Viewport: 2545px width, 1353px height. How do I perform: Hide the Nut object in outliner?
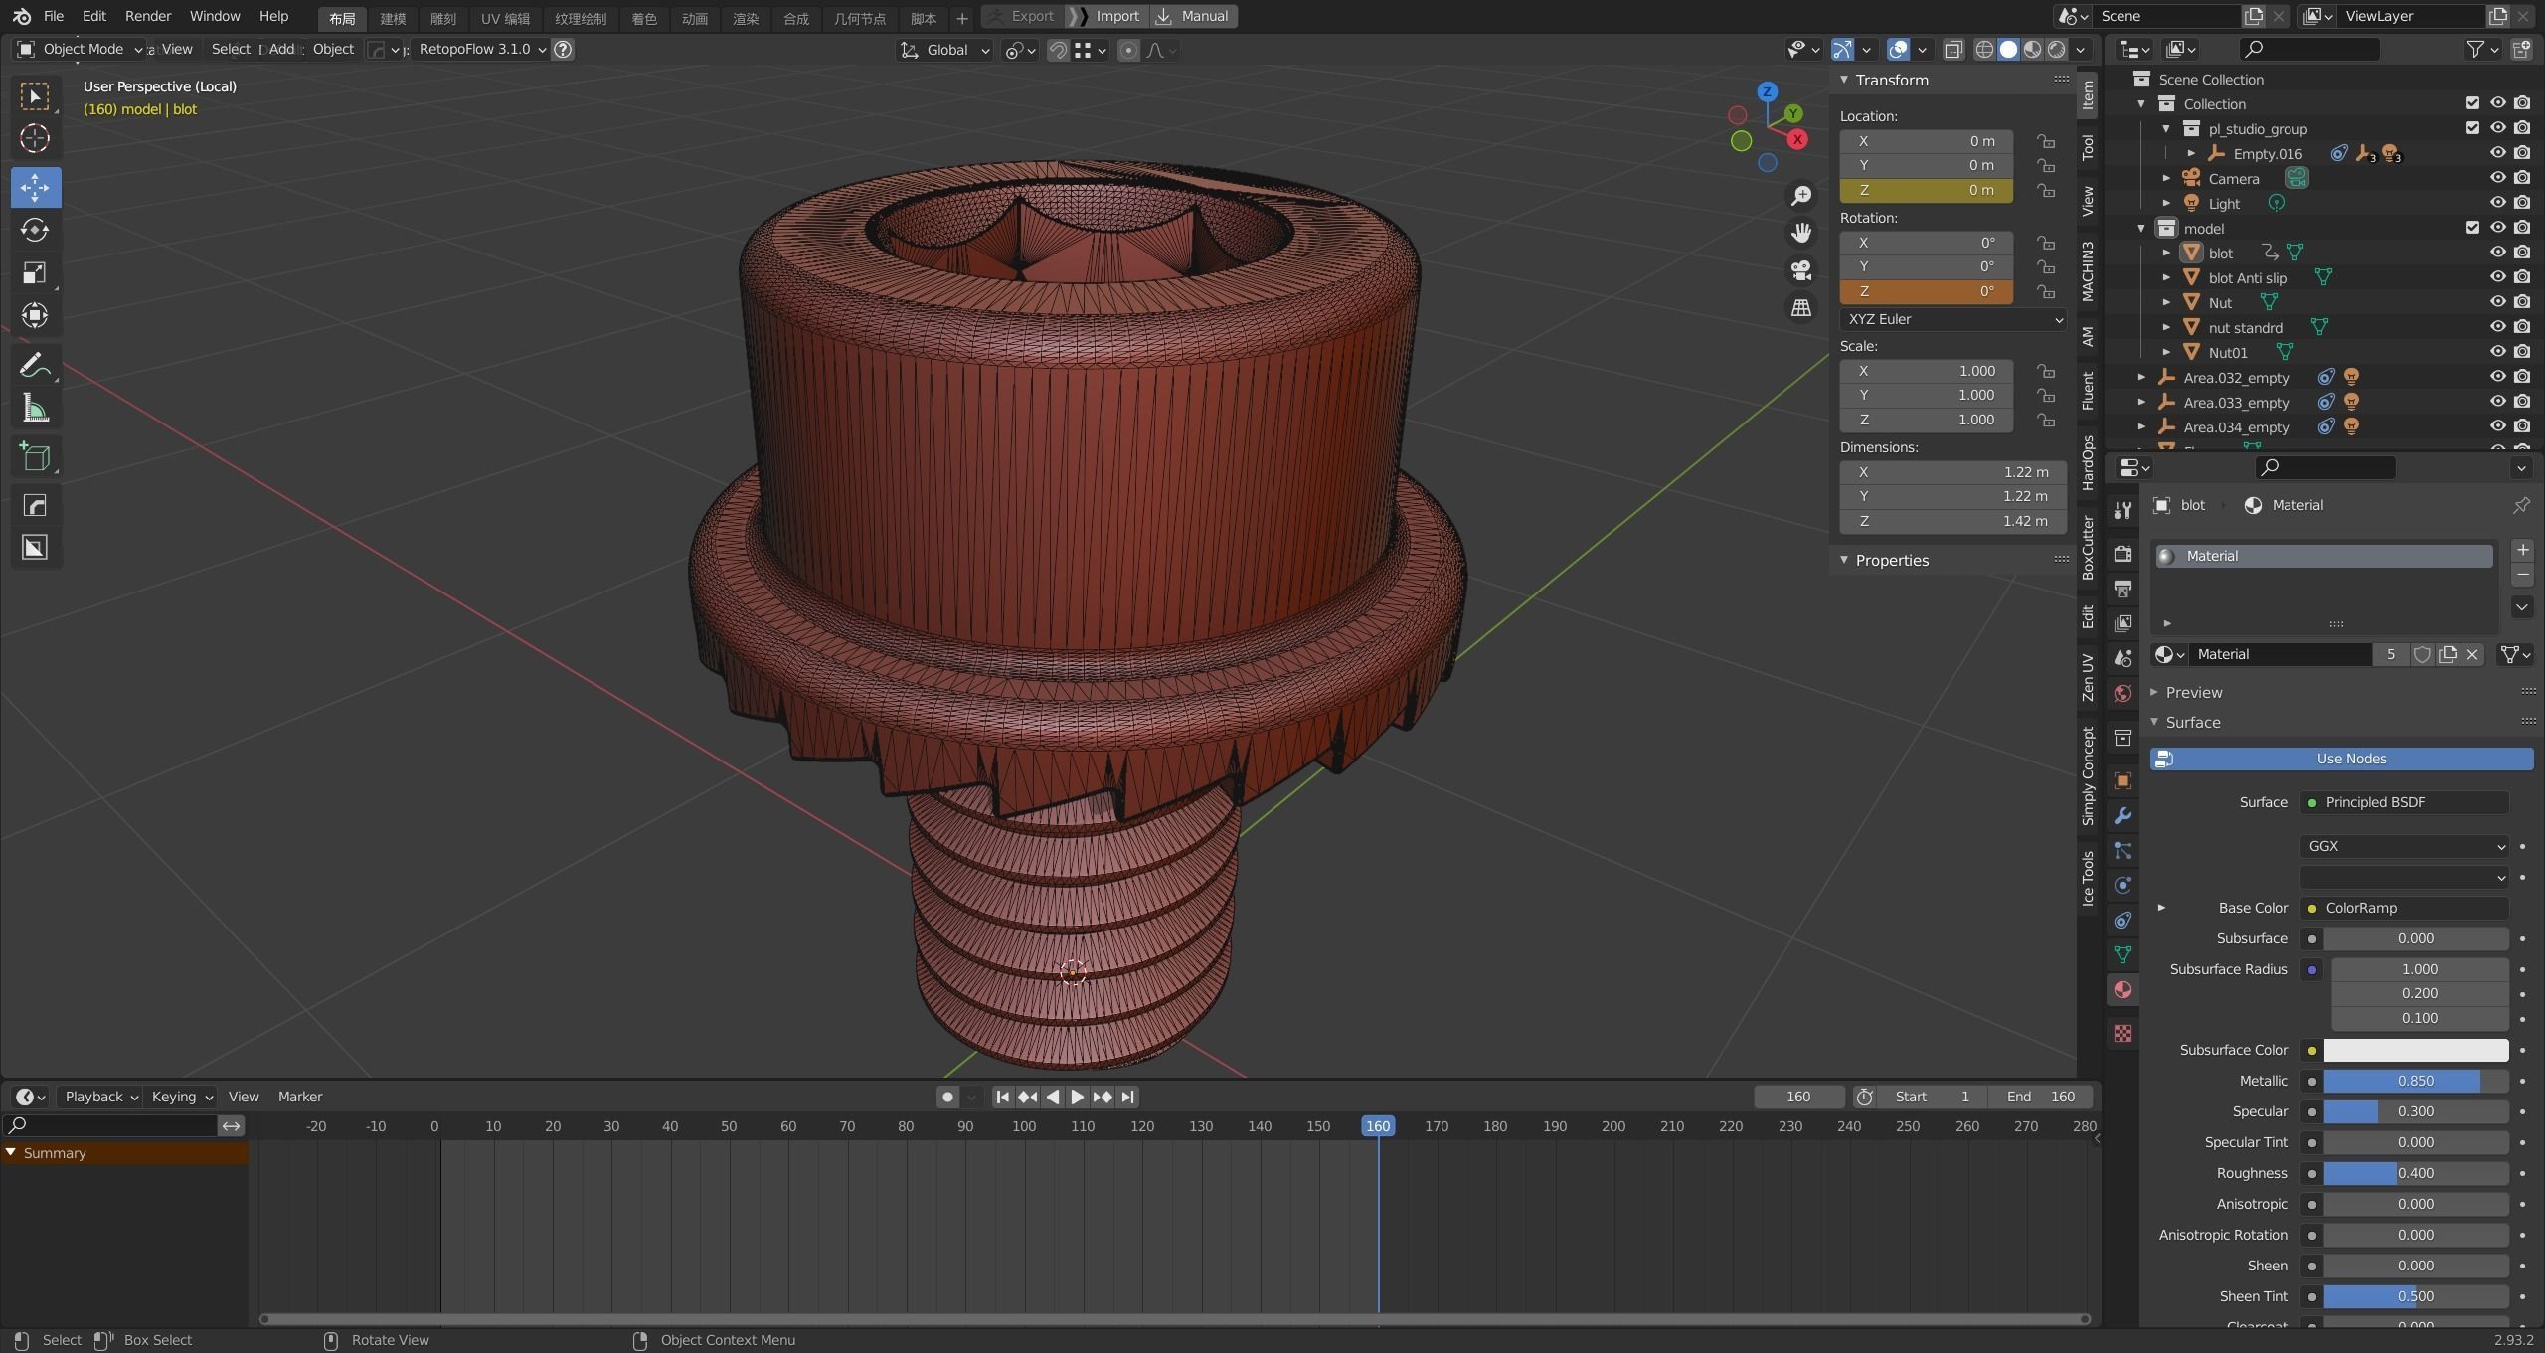point(2496,302)
